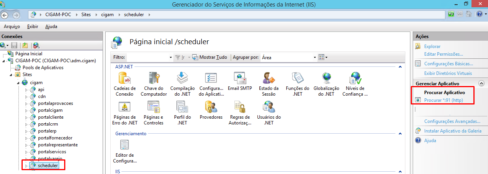
Task: Collapse the Gerenciar Aplicativo actions section
Action: point(481,83)
